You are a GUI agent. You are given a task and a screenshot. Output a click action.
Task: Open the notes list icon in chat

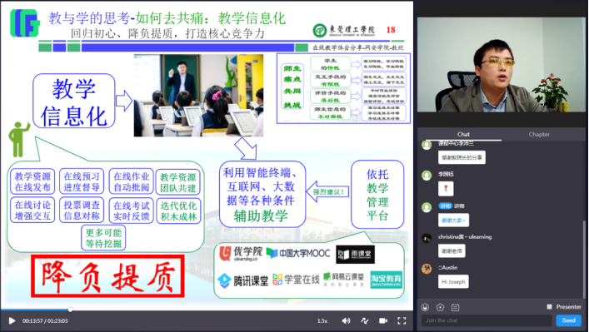tap(455, 308)
